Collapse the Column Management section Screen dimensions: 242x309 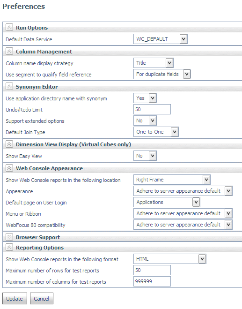(9, 51)
